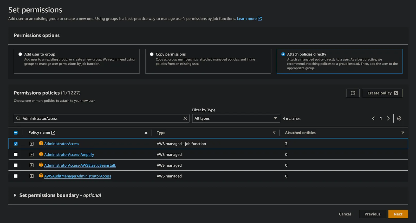Sort by Policy name ascending arrow
This screenshot has width=416, height=223.
point(146,133)
